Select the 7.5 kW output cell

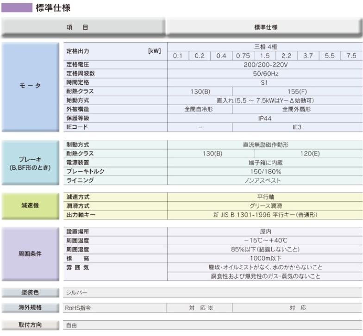(351, 56)
